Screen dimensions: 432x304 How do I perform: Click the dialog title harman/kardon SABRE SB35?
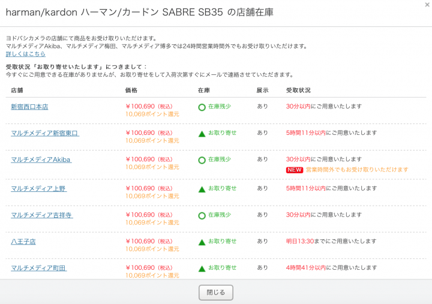click(x=140, y=13)
